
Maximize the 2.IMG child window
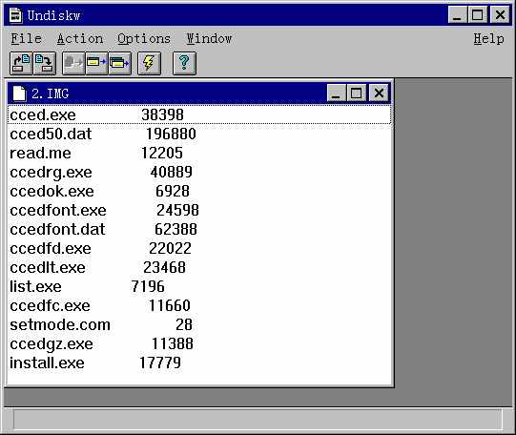(357, 93)
